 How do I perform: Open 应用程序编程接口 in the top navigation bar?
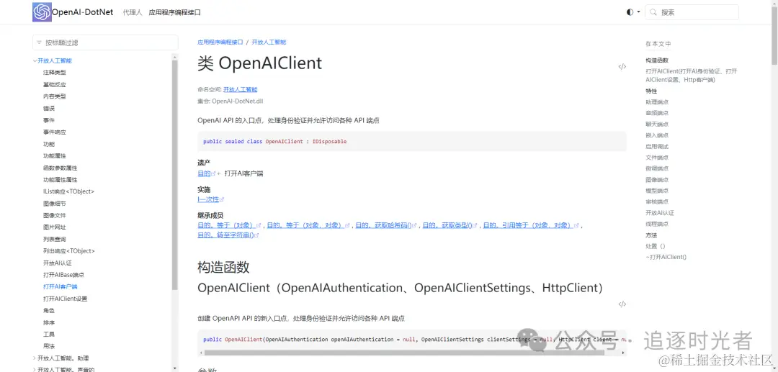[x=174, y=12]
